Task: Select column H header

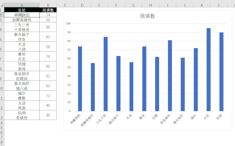Action: click(151, 5)
